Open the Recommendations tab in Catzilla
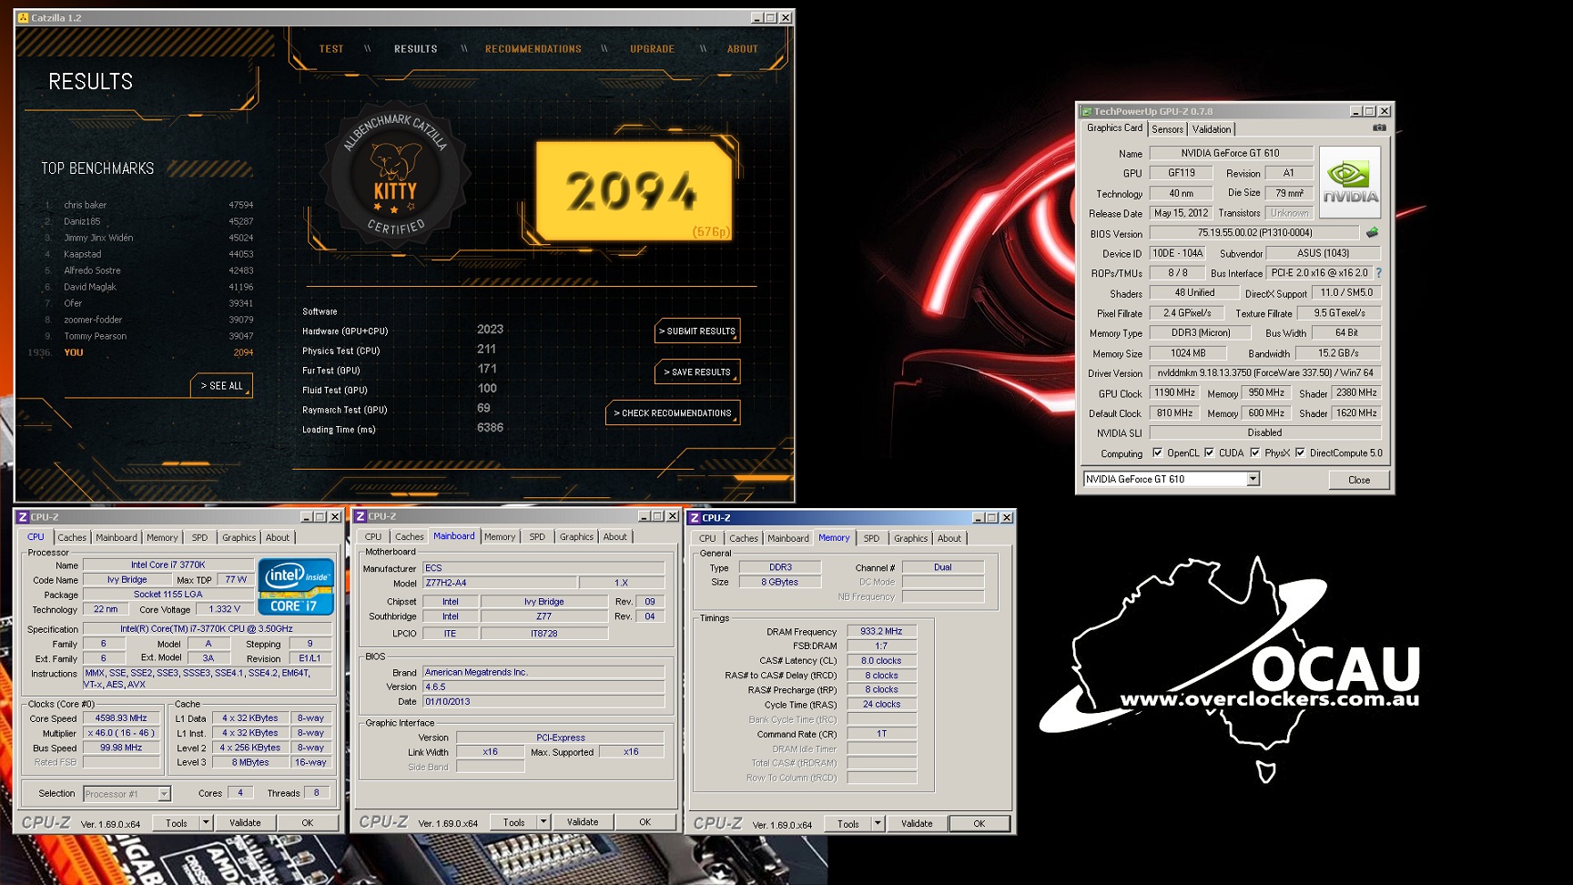The height and width of the screenshot is (885, 1573). click(533, 49)
